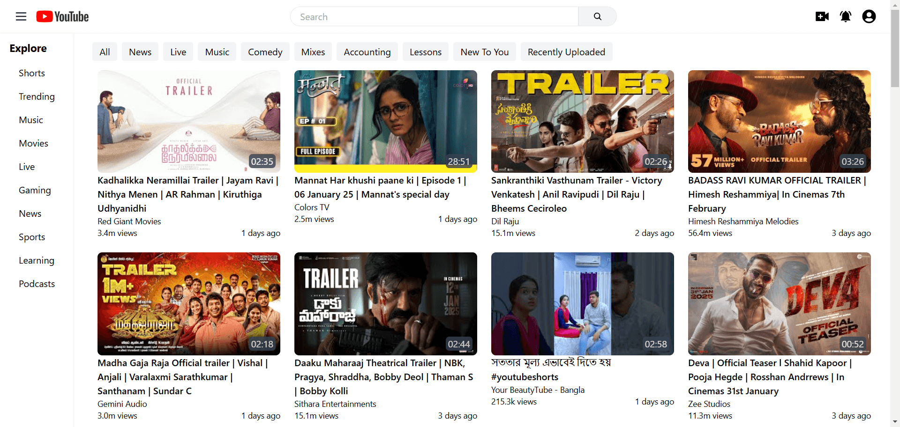Viewport: 900px width, 427px height.
Task: Open Shorts in the Explore sidebar
Action: click(32, 73)
